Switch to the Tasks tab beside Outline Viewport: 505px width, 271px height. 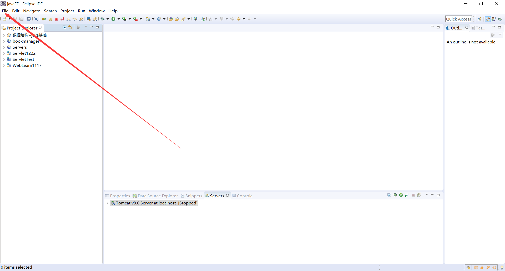point(478,28)
